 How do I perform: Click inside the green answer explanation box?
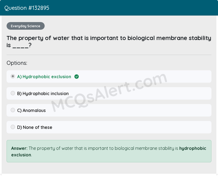click(109, 151)
